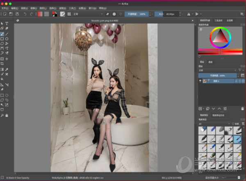Click the Open File folder icon

[x=11, y=14]
